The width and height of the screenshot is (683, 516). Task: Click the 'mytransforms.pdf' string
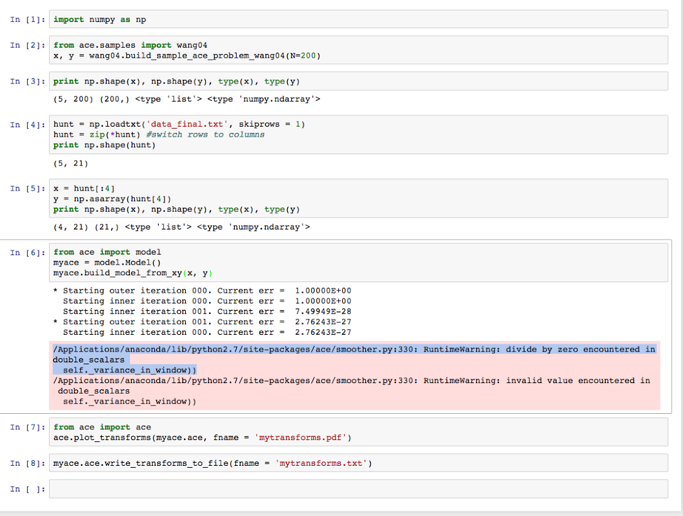303,437
